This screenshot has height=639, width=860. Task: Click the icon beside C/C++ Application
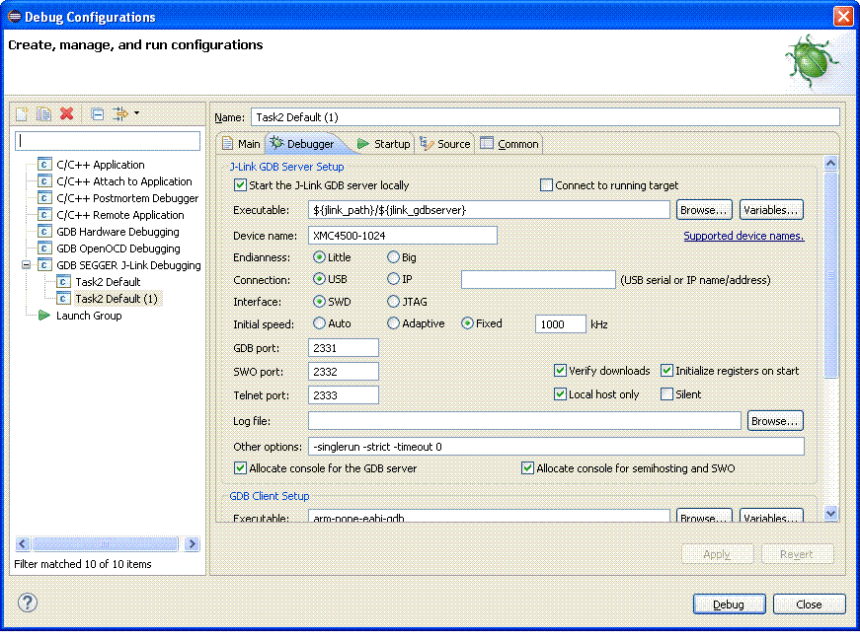point(44,165)
